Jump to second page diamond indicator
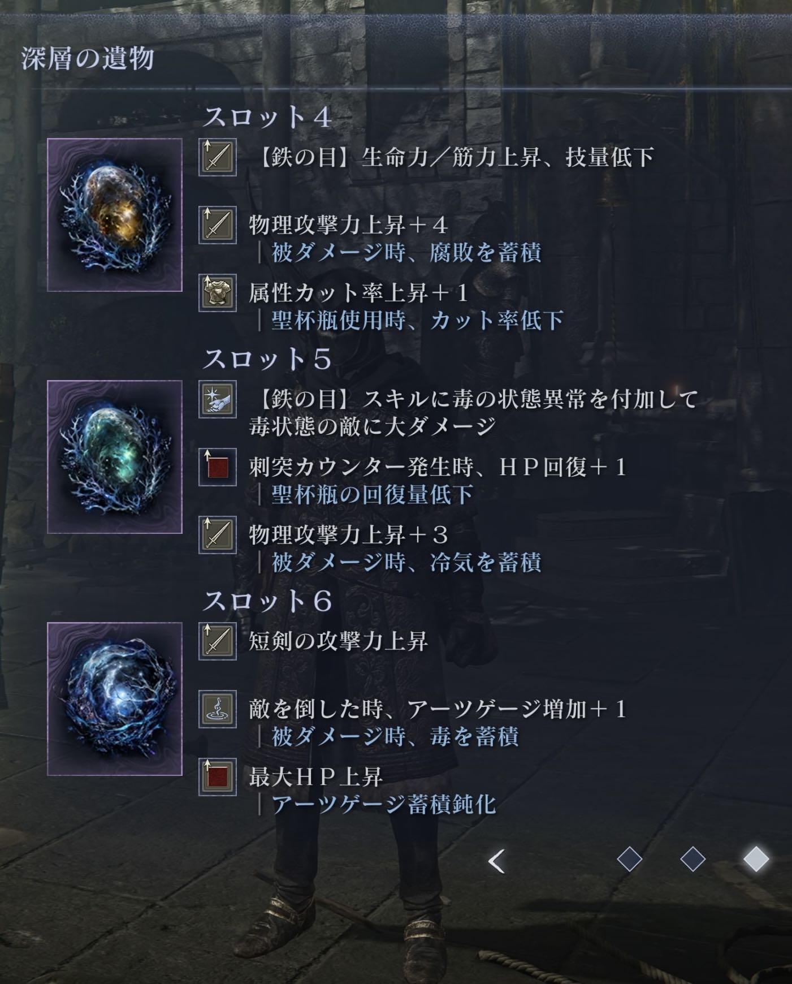Screen dimensions: 792x984 (x=693, y=860)
